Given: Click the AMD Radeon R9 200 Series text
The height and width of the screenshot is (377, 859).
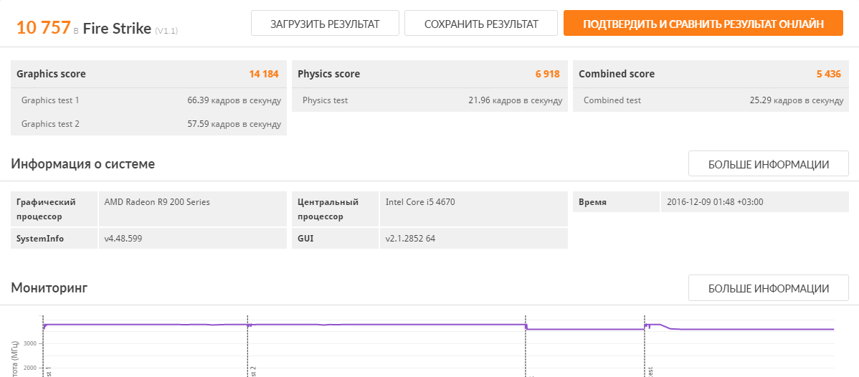Looking at the screenshot, I should (157, 202).
